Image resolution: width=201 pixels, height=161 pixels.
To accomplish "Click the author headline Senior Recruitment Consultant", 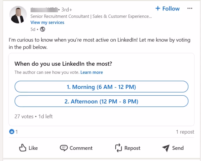I will coord(91,16).
